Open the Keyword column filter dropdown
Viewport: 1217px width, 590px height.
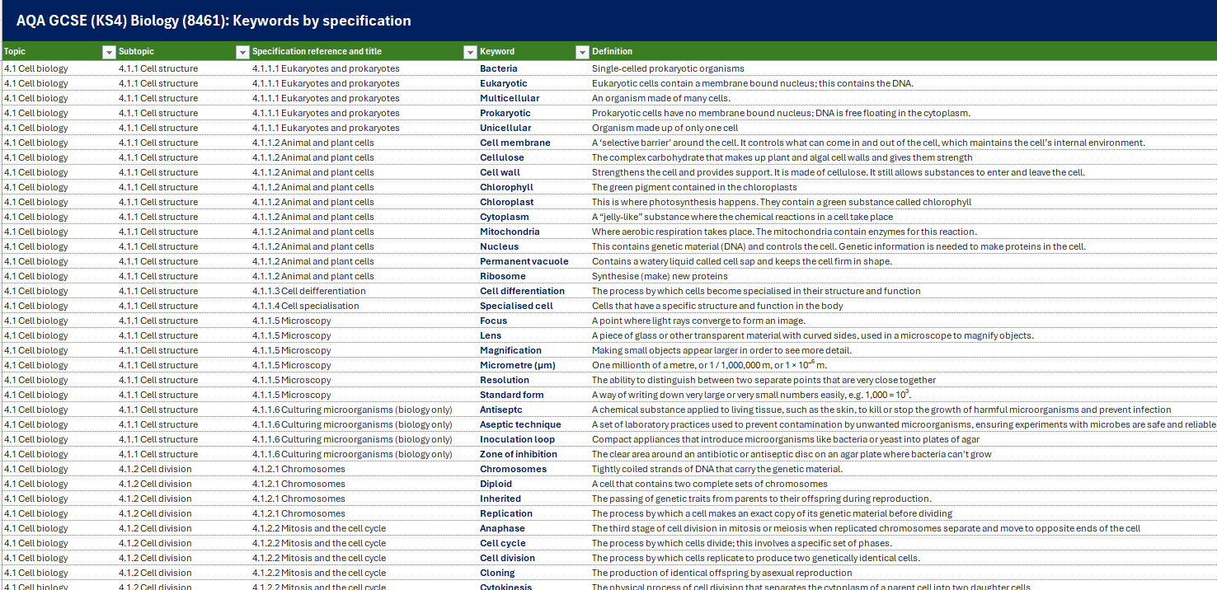pyautogui.click(x=582, y=52)
